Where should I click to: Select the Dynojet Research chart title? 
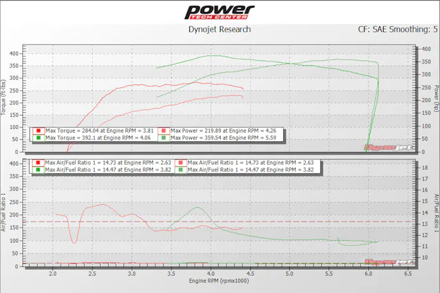[219, 29]
